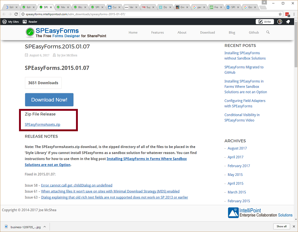The image size is (298, 232).
Task: Go to Home in site navigation
Action: (133, 32)
